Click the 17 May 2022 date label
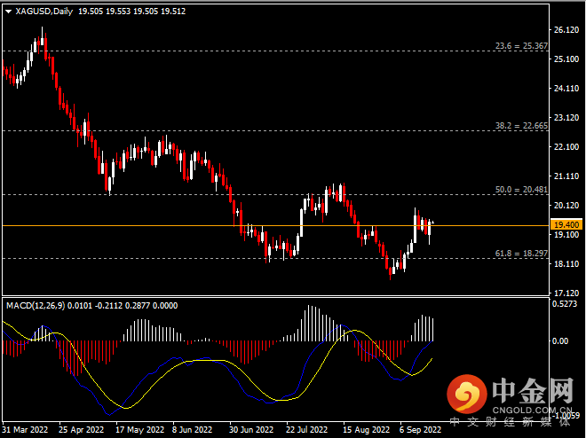Viewport: 586px width, 438px height. 139,430
